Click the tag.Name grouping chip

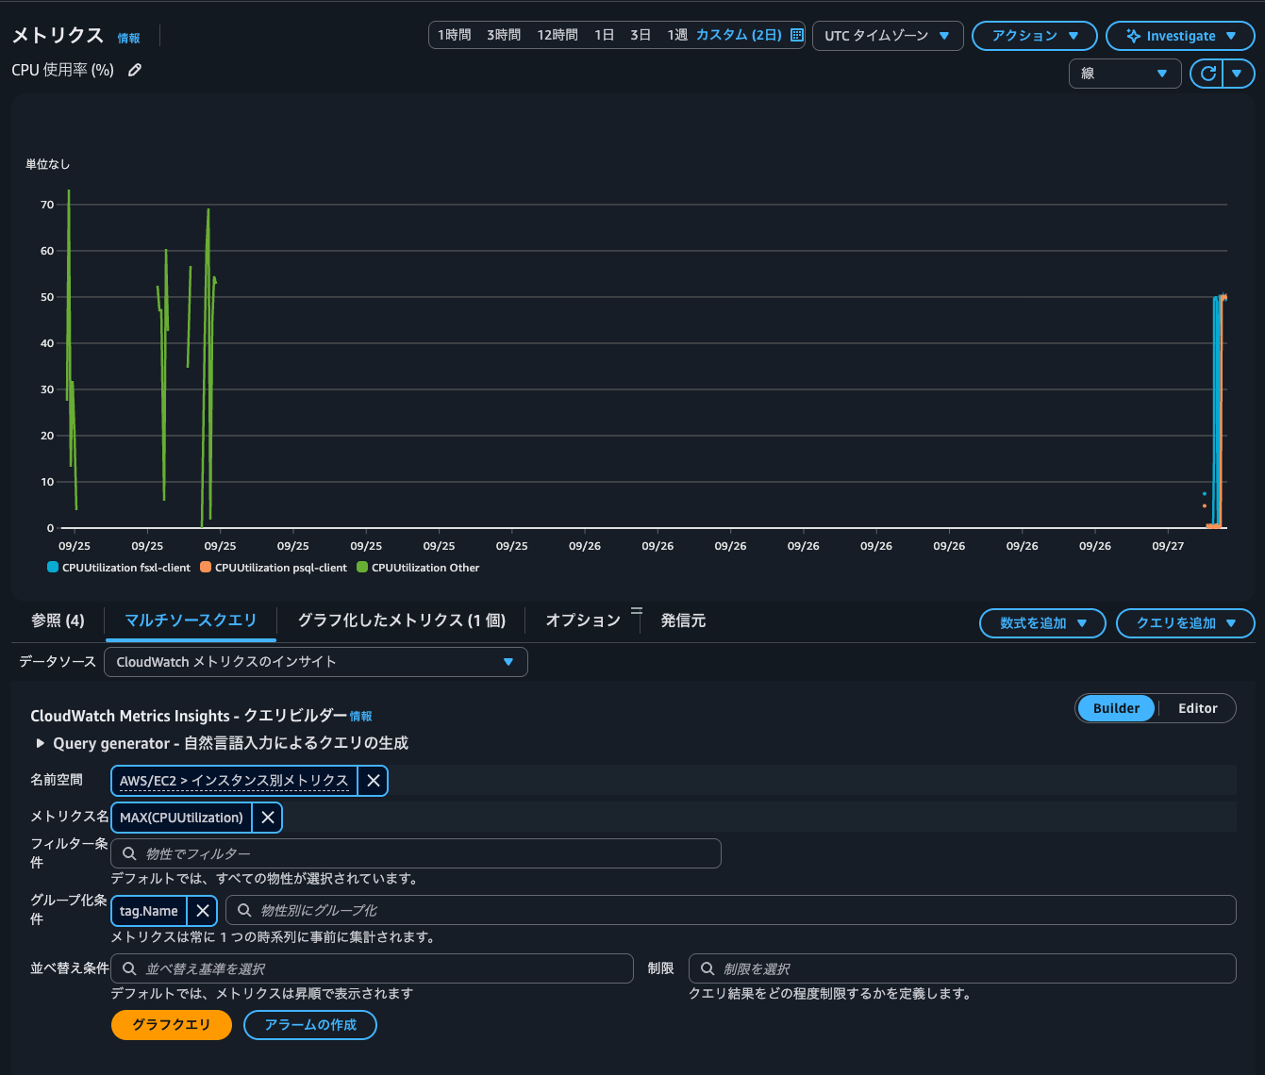point(149,911)
